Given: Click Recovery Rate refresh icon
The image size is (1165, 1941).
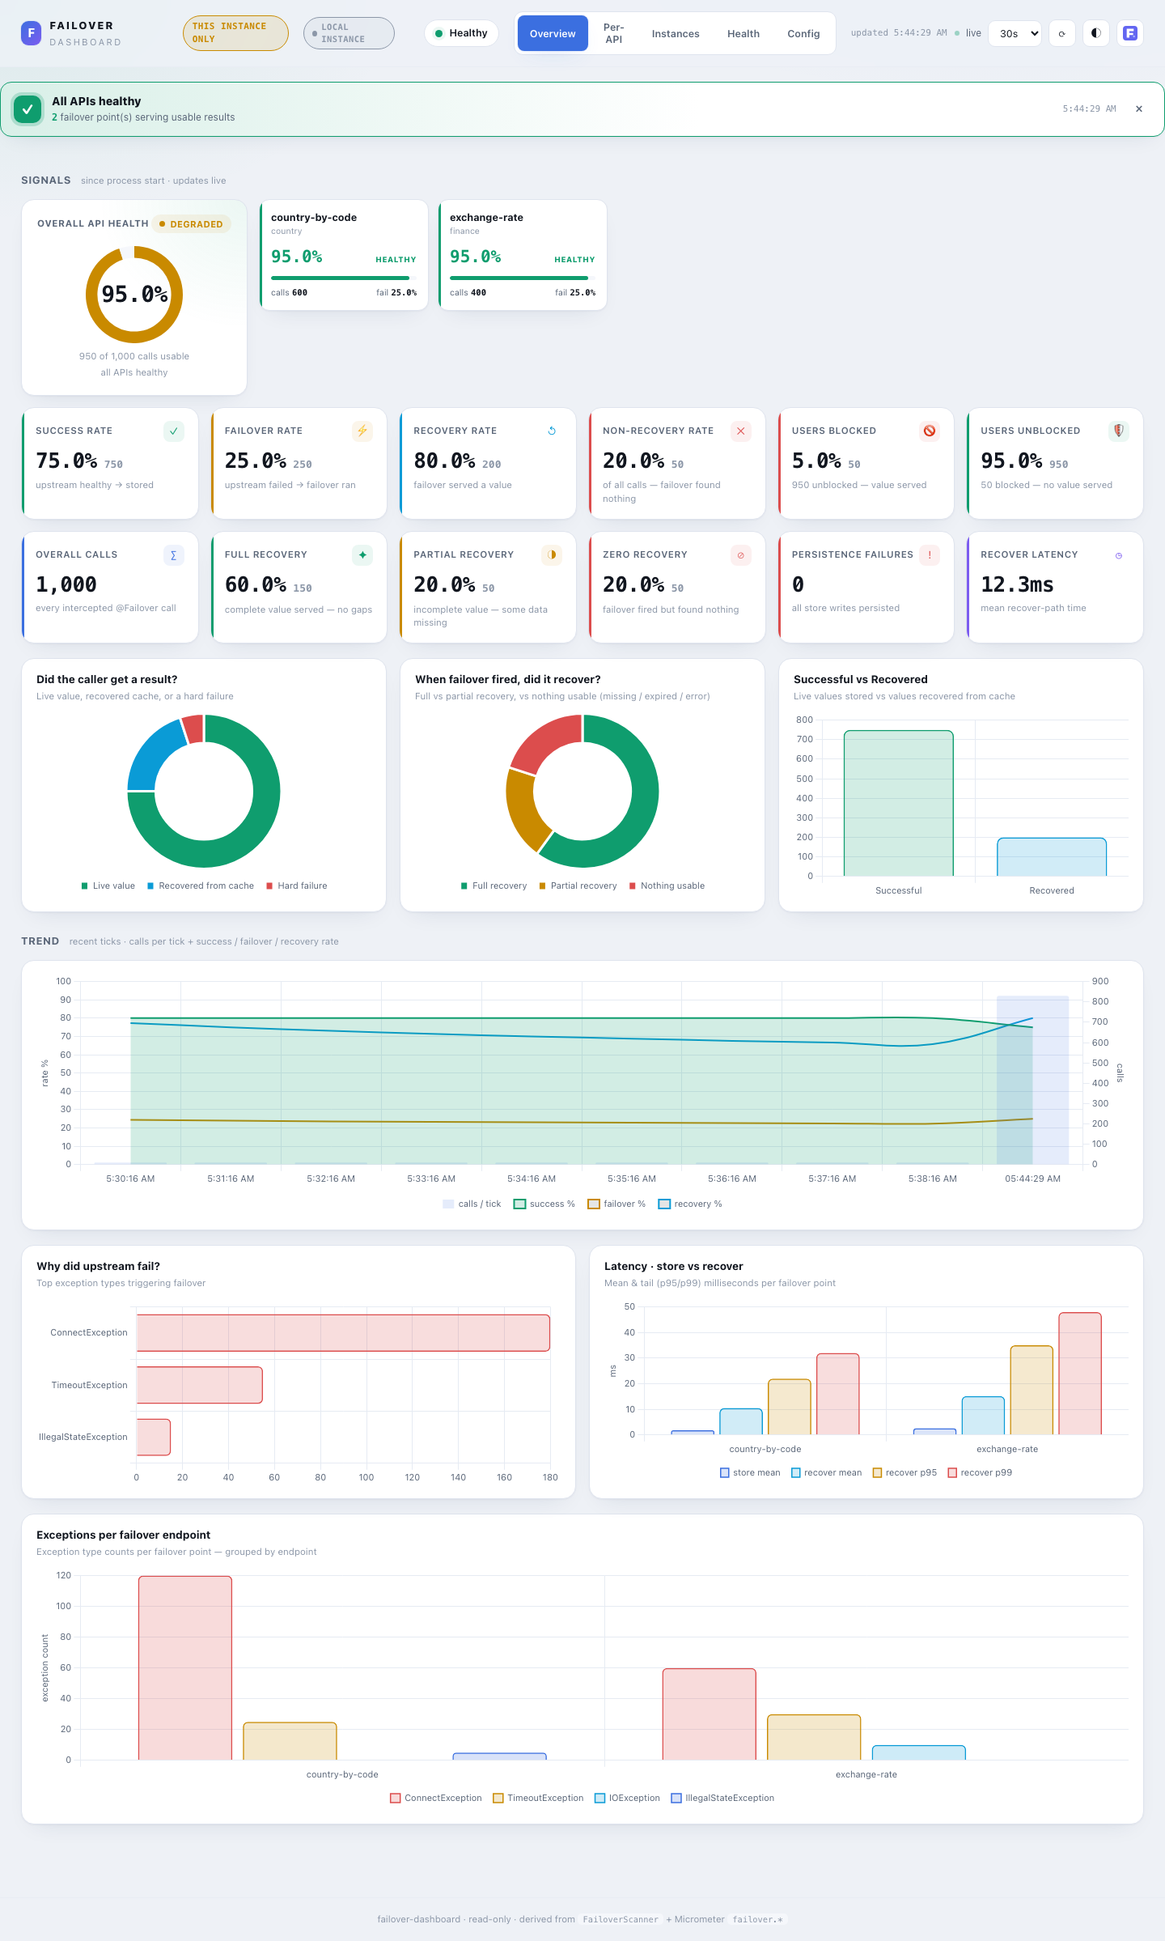Looking at the screenshot, I should pos(552,431).
